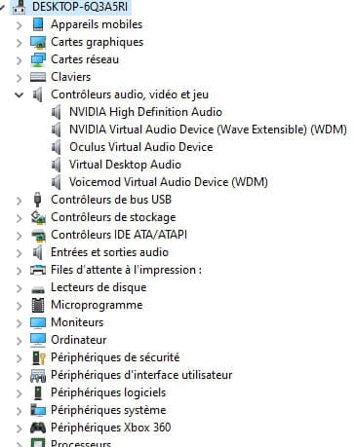The height and width of the screenshot is (447, 354).
Task: Click the Cartes réseau network icon
Action: 38,59
